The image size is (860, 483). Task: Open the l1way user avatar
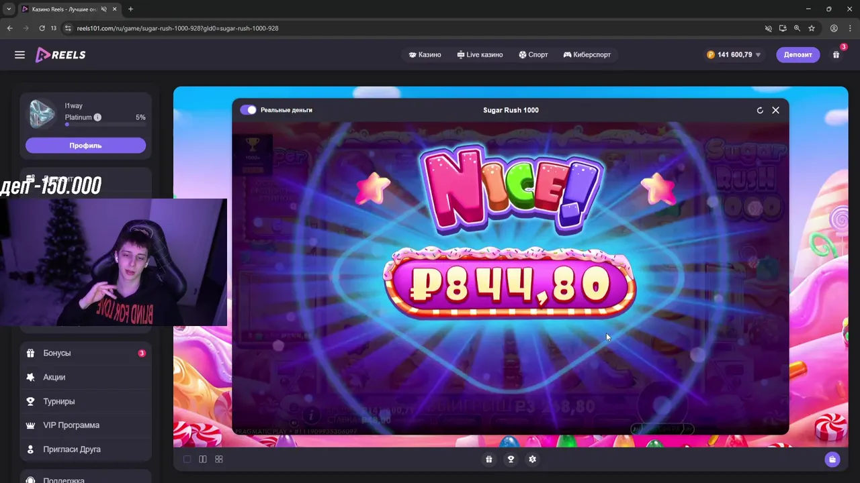tap(42, 113)
